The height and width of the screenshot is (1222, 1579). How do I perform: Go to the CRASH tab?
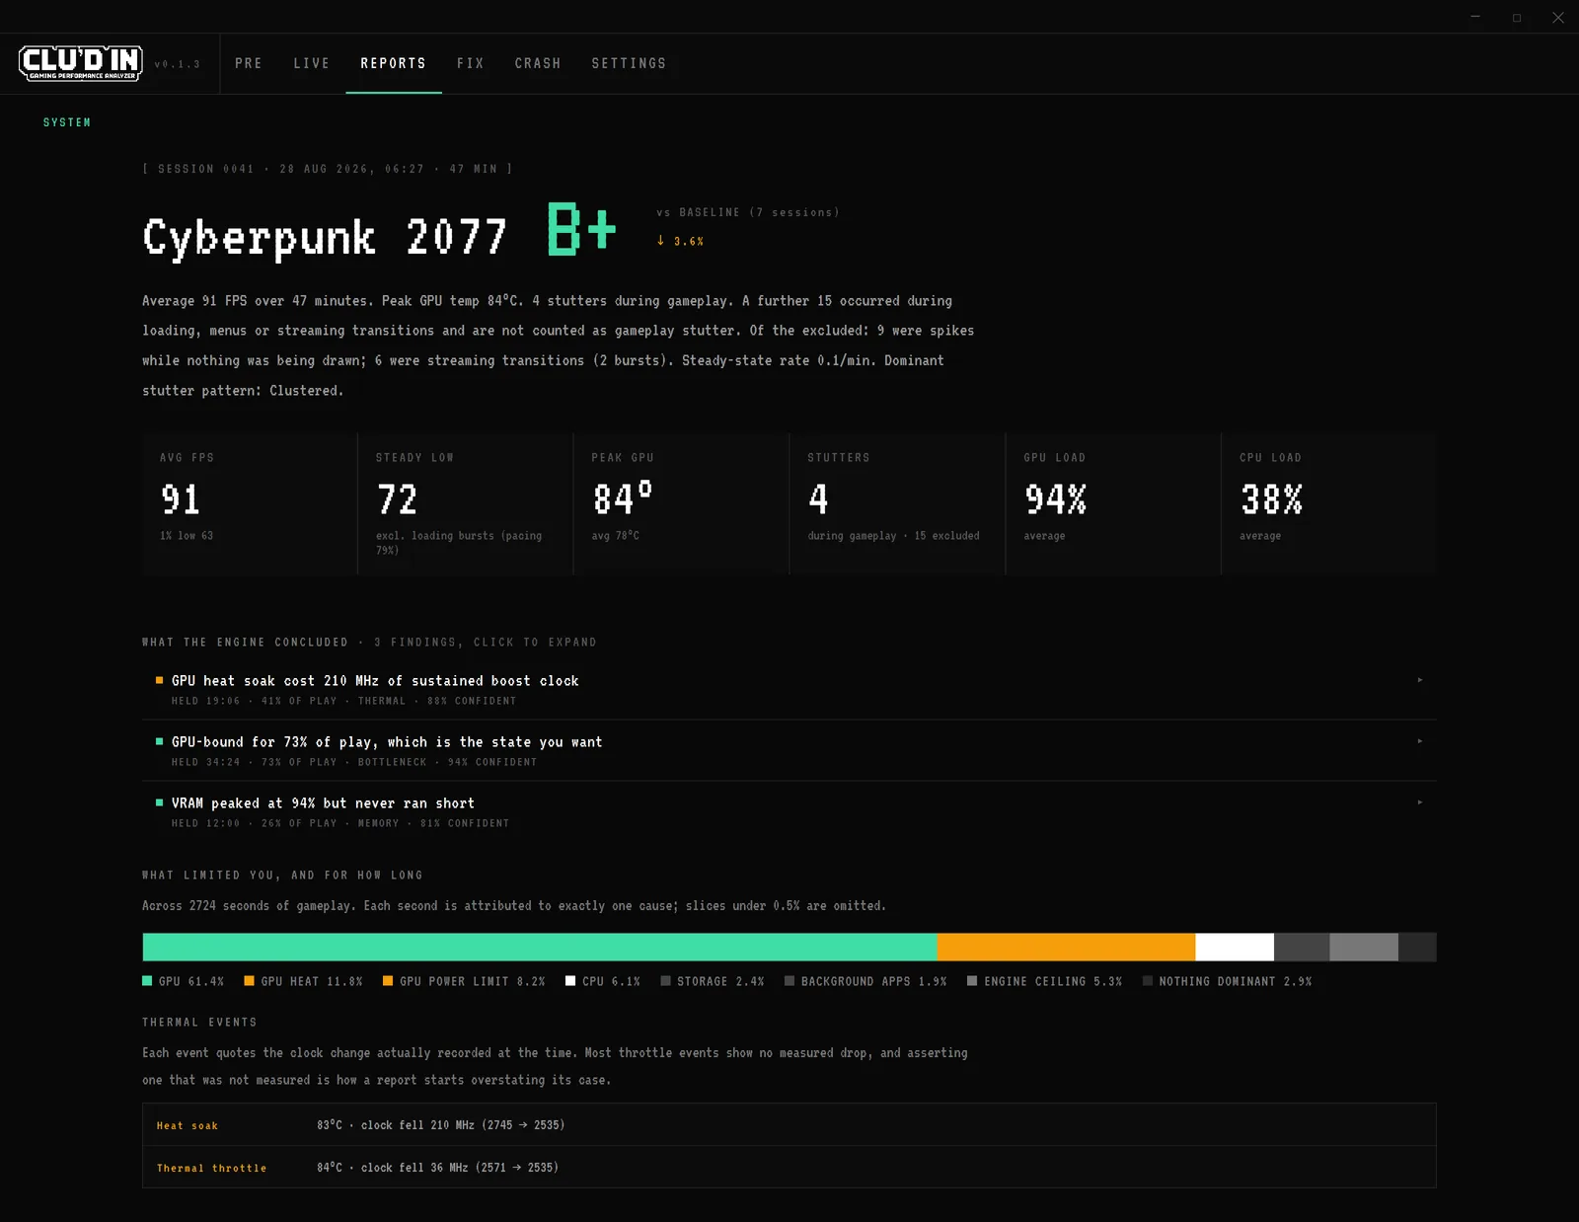538,63
